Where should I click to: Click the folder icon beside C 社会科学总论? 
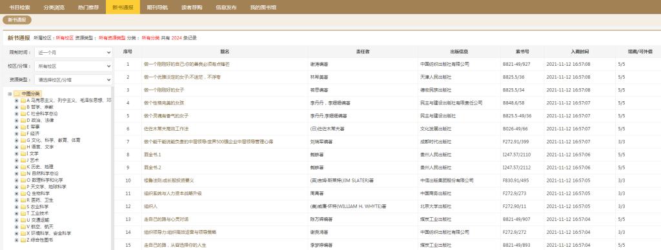(x=23, y=113)
